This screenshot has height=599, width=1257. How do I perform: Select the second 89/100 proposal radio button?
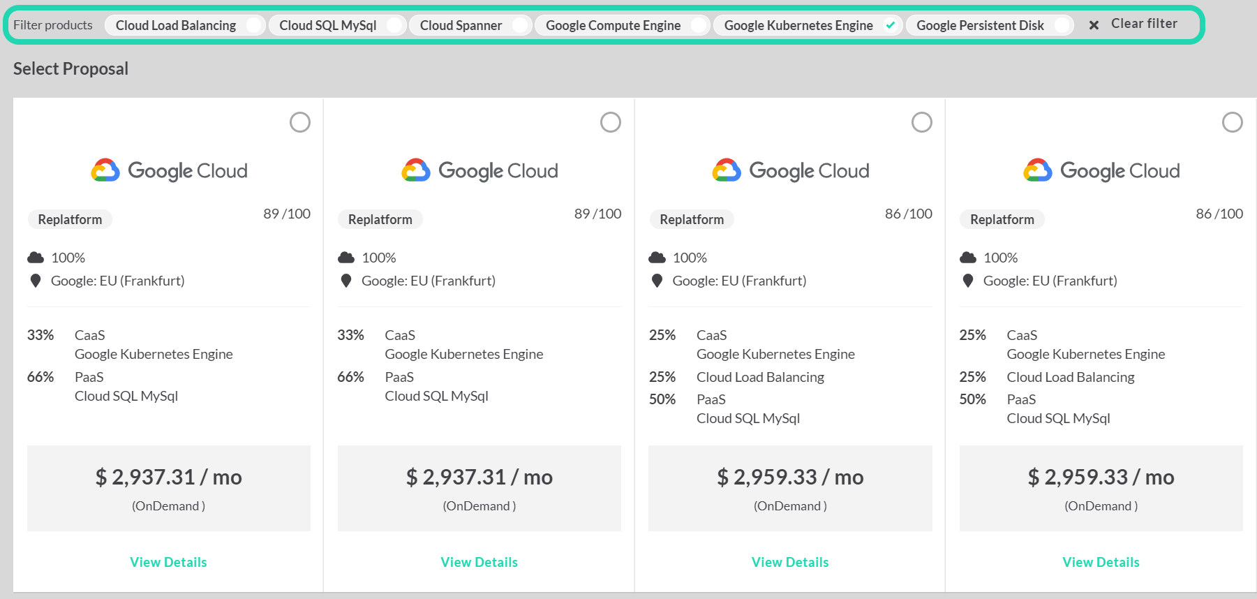click(x=611, y=122)
